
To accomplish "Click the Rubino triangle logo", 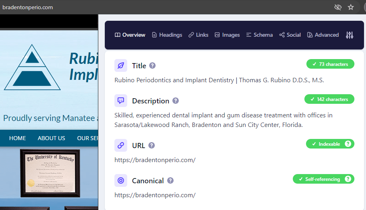I will pos(32,67).
